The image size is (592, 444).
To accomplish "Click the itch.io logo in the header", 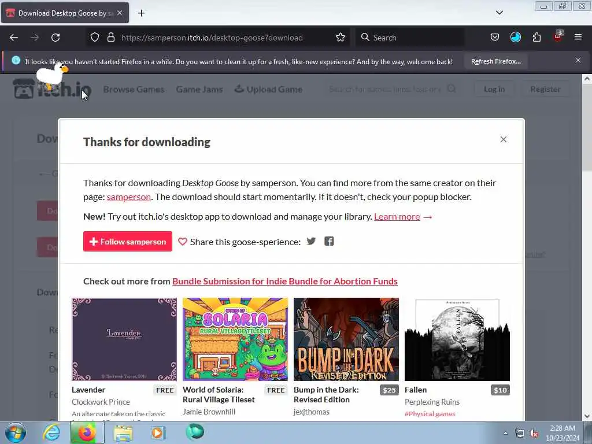I will tap(52, 89).
